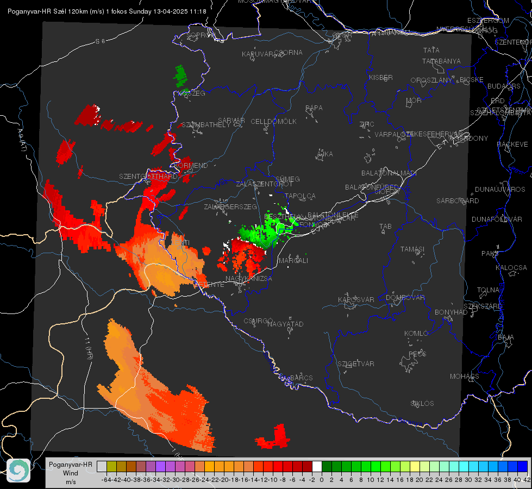Click the DOMBÓVÁR city label

tap(405, 298)
